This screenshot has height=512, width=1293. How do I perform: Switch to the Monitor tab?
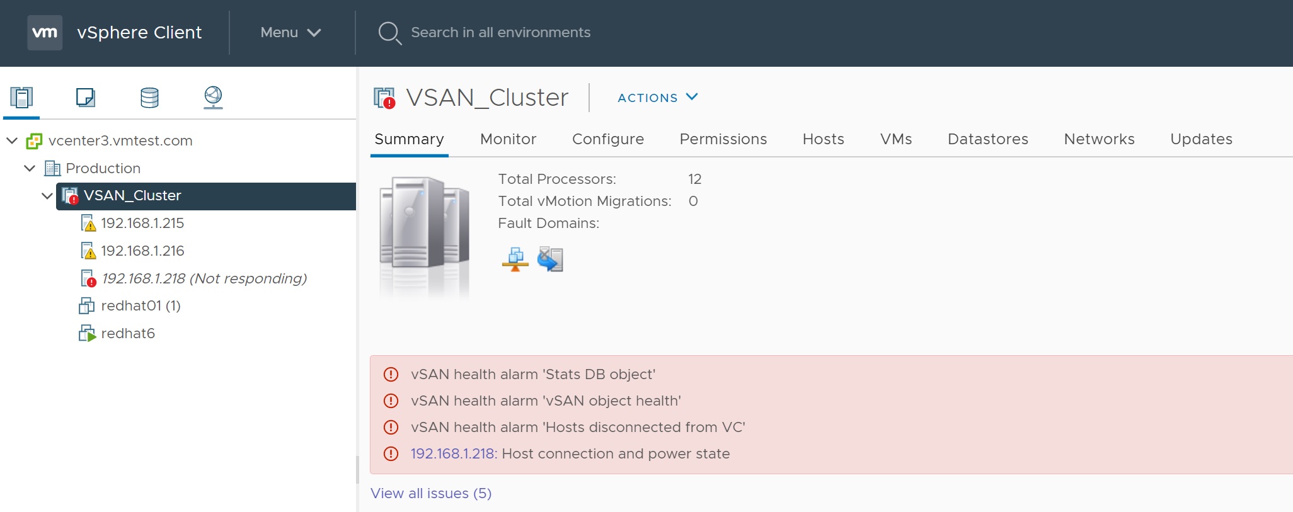pos(508,139)
